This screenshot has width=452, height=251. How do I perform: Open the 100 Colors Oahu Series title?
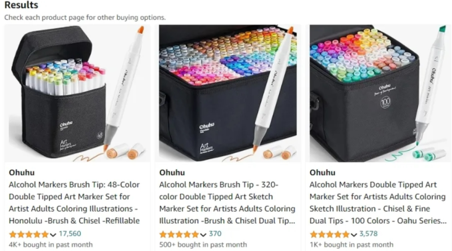[378, 202]
